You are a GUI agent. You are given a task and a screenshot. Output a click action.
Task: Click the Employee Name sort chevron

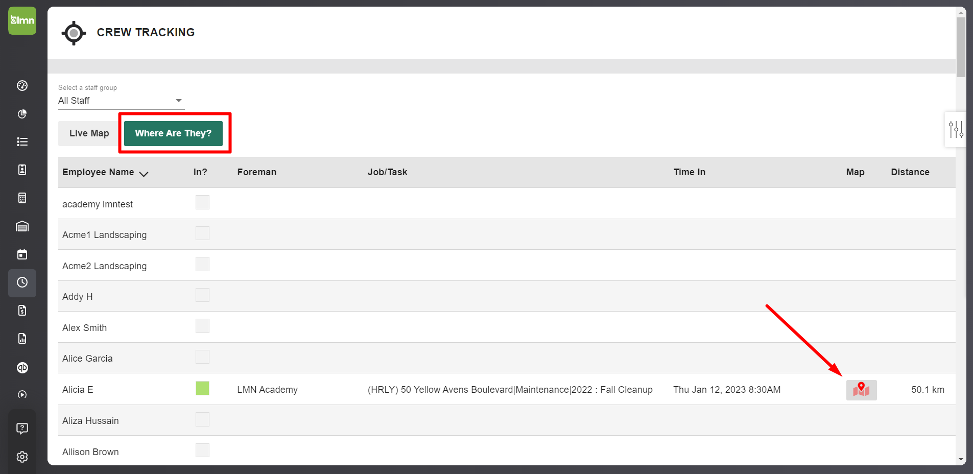[145, 174]
